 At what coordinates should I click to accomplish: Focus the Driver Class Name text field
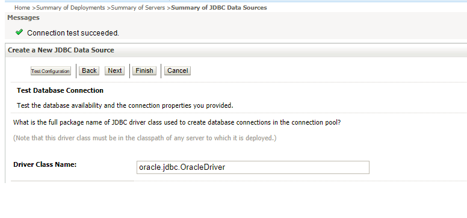[253, 167]
